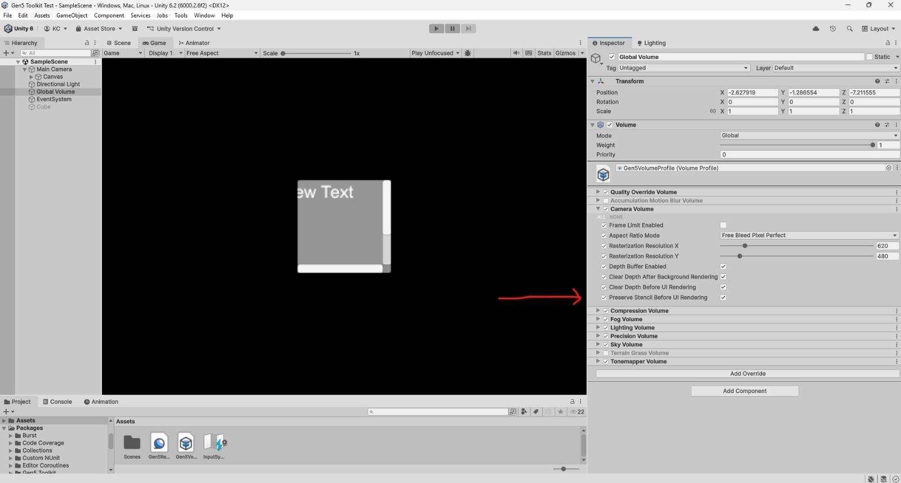Open the Package Manager icon beside Asset Store
Image resolution: width=901 pixels, height=483 pixels.
point(135,29)
